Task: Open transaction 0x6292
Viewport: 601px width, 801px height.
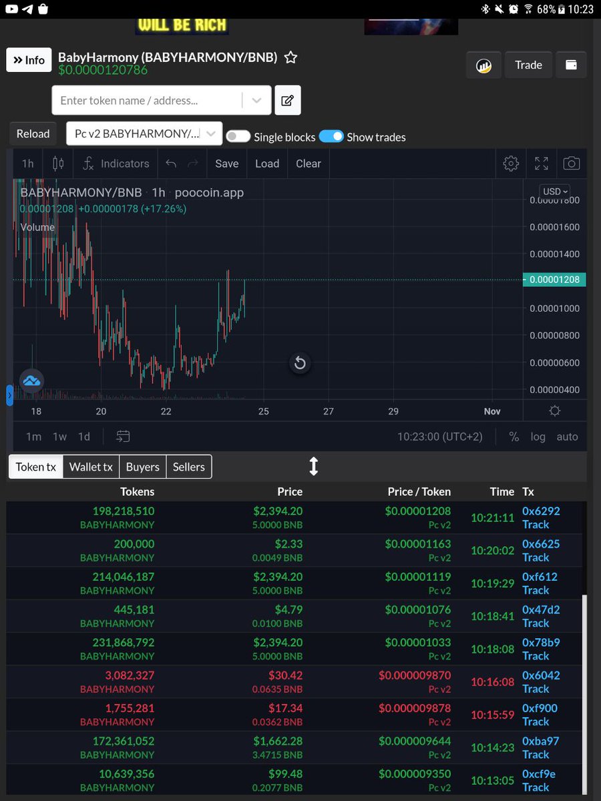Action: pos(541,511)
